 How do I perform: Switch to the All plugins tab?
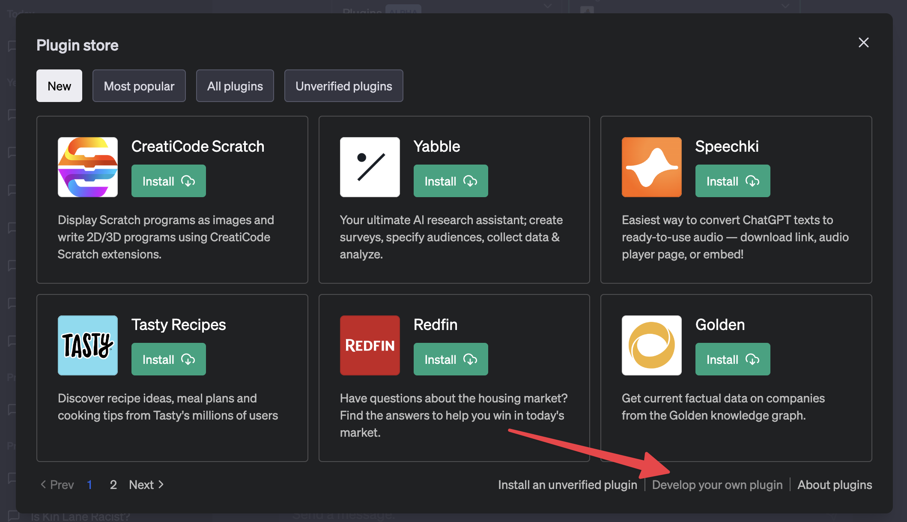point(235,86)
